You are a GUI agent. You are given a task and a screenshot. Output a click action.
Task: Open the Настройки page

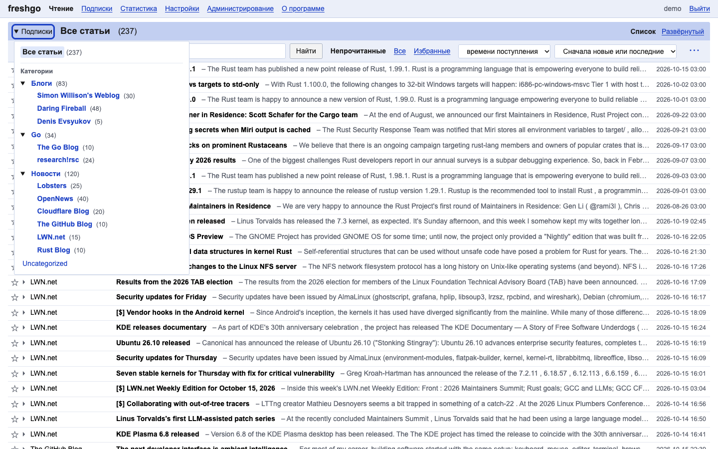pyautogui.click(x=182, y=8)
